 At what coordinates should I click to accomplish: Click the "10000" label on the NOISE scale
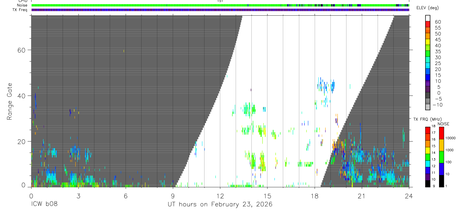(x=451, y=138)
